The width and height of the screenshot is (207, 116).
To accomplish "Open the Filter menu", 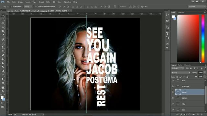I will [x=48, y=2].
